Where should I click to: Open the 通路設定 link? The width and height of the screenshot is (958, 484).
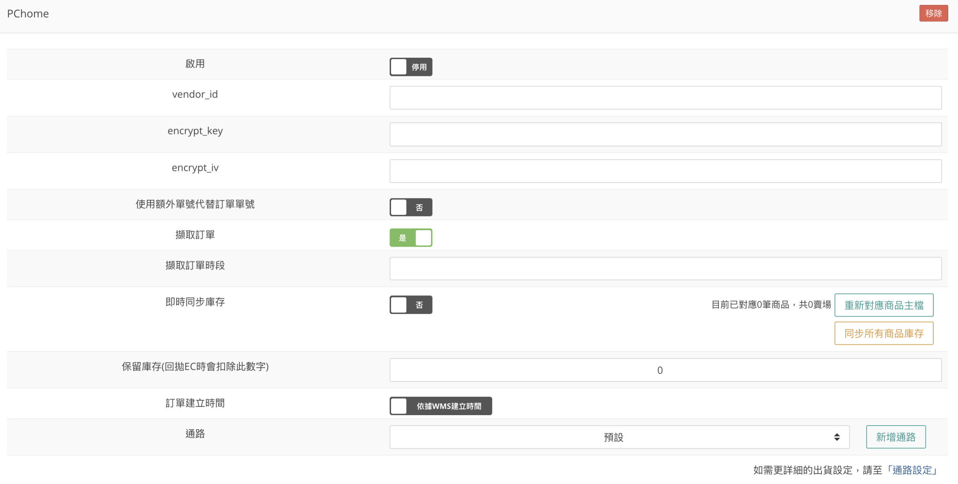click(x=912, y=470)
